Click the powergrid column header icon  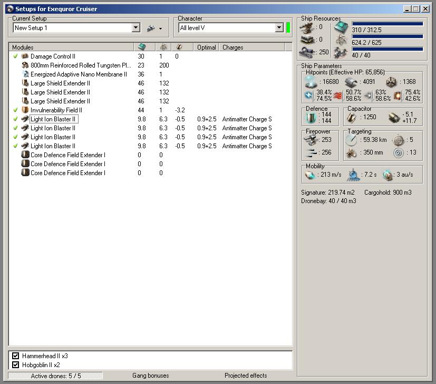coord(163,47)
